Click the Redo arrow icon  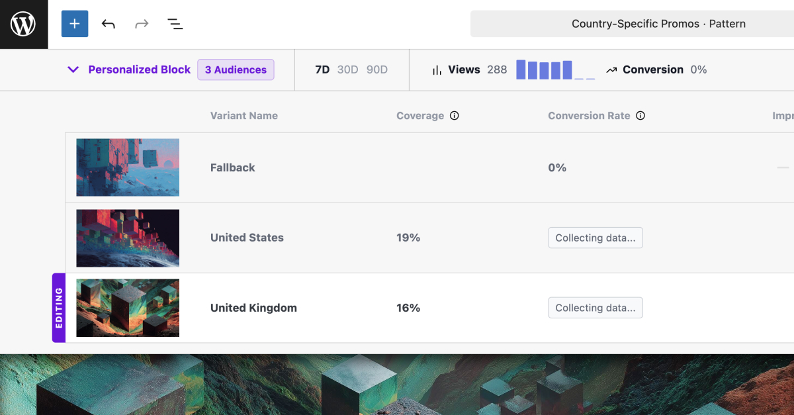[x=141, y=24]
